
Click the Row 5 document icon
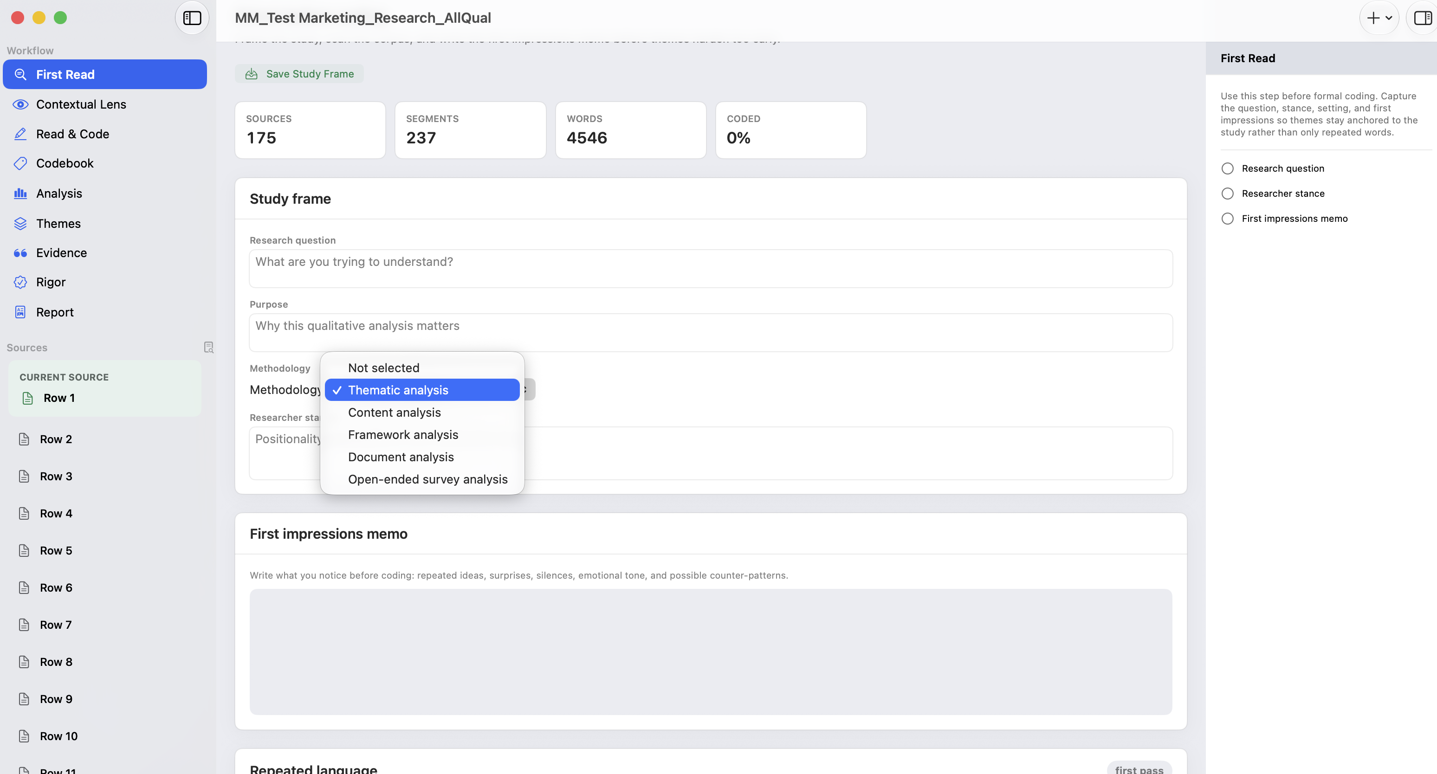point(24,551)
